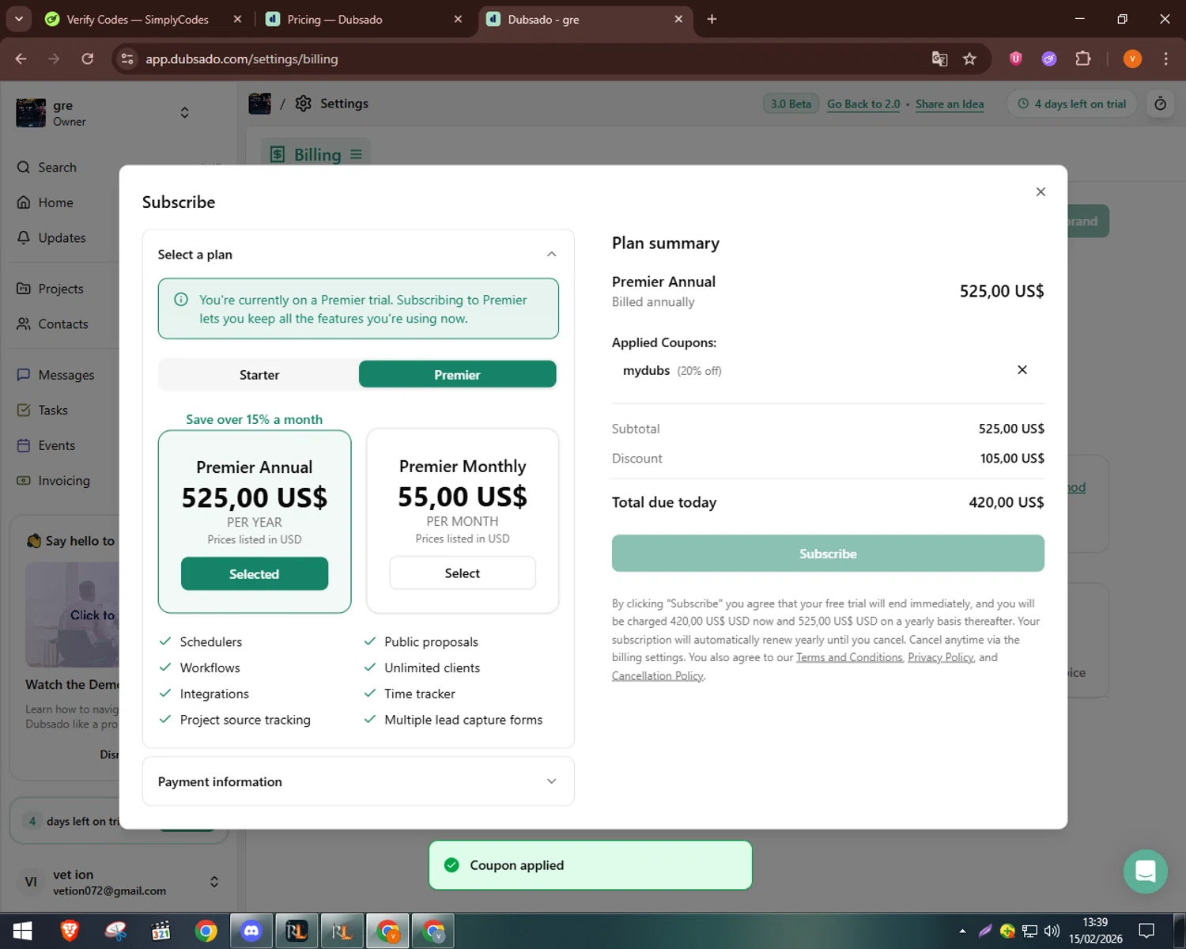The image size is (1186, 949).
Task: Click the shield extension icon in toolbar
Action: [x=1016, y=59]
